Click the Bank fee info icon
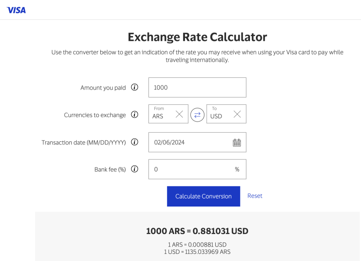This screenshot has width=361, height=261. [134, 169]
